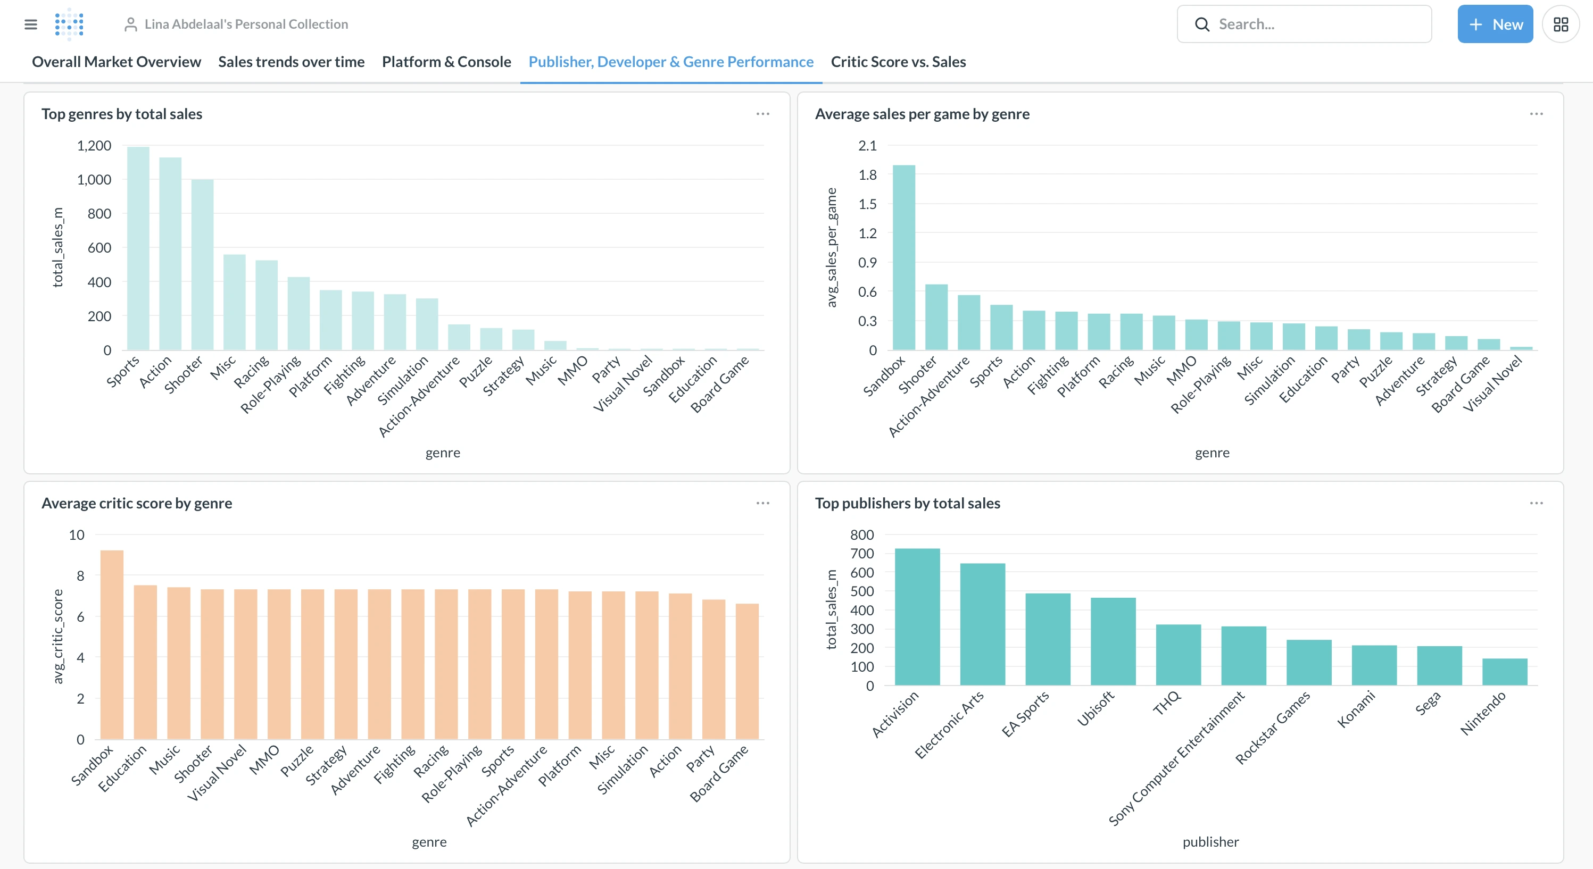Click the person icon beside collection name
The height and width of the screenshot is (869, 1593).
point(130,24)
